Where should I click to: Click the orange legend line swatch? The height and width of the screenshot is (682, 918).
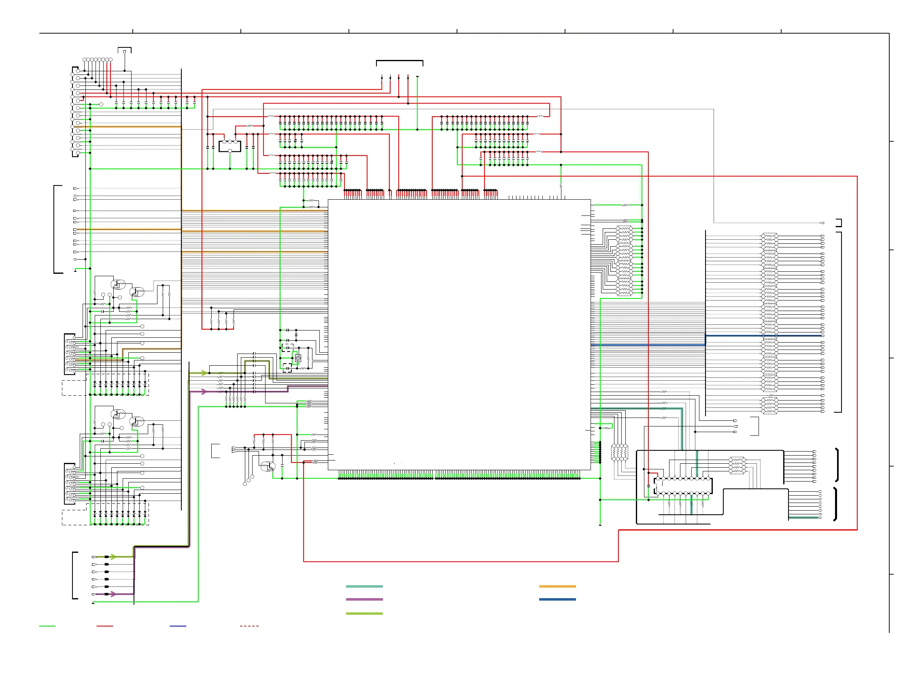557,586
